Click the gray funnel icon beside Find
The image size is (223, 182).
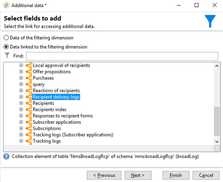(7, 55)
